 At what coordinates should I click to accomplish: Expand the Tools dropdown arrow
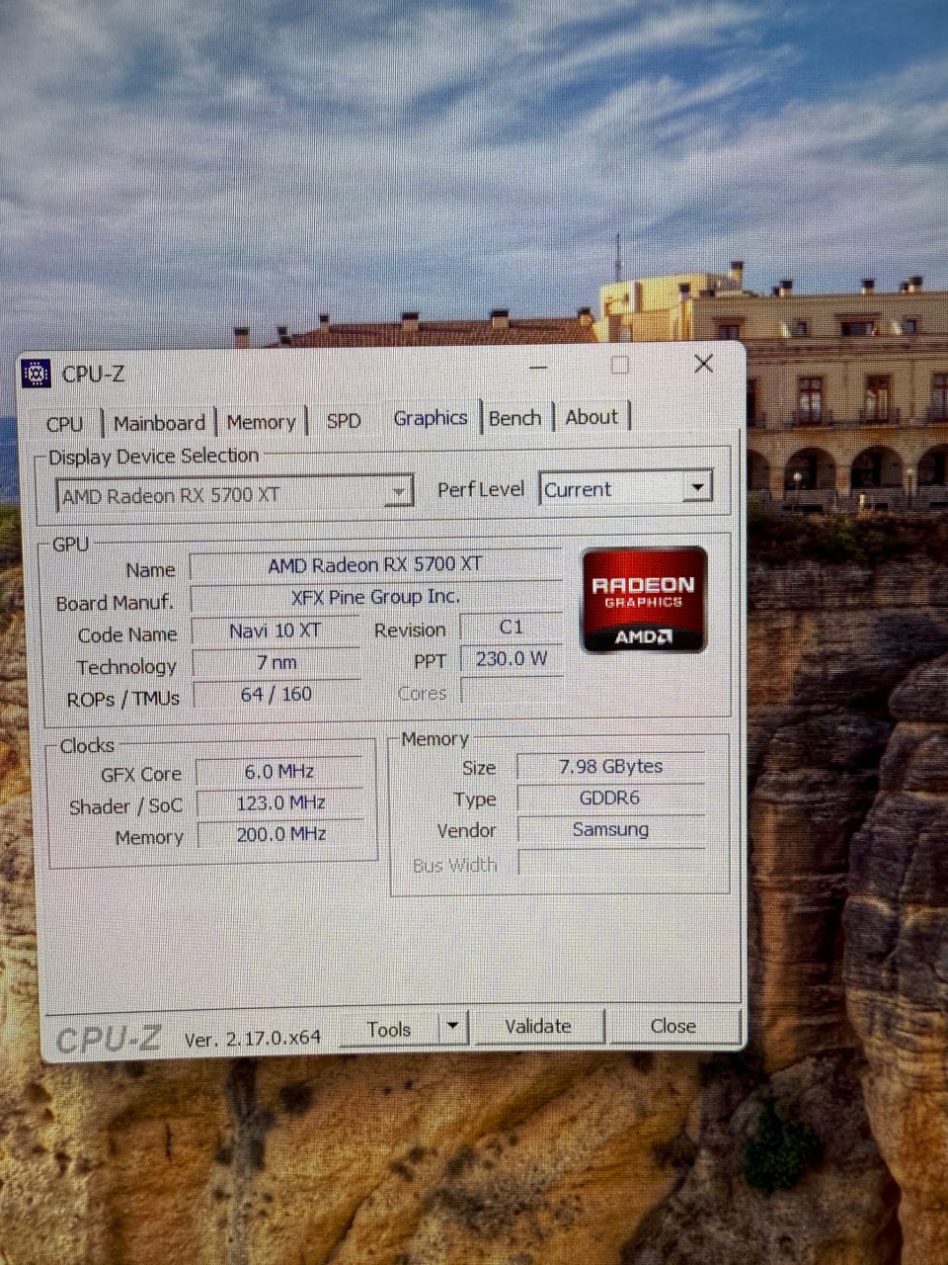453,1028
